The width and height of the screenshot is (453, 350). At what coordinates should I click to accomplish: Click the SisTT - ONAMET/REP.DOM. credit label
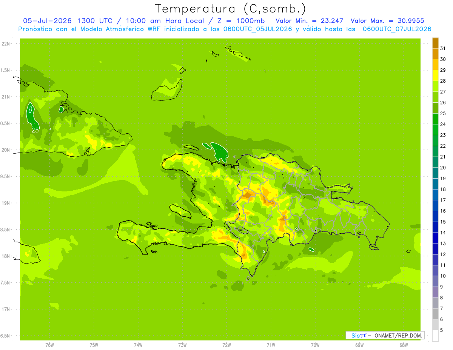(384, 335)
